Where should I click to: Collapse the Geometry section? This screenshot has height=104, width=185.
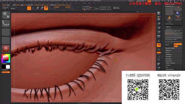click(x=169, y=29)
